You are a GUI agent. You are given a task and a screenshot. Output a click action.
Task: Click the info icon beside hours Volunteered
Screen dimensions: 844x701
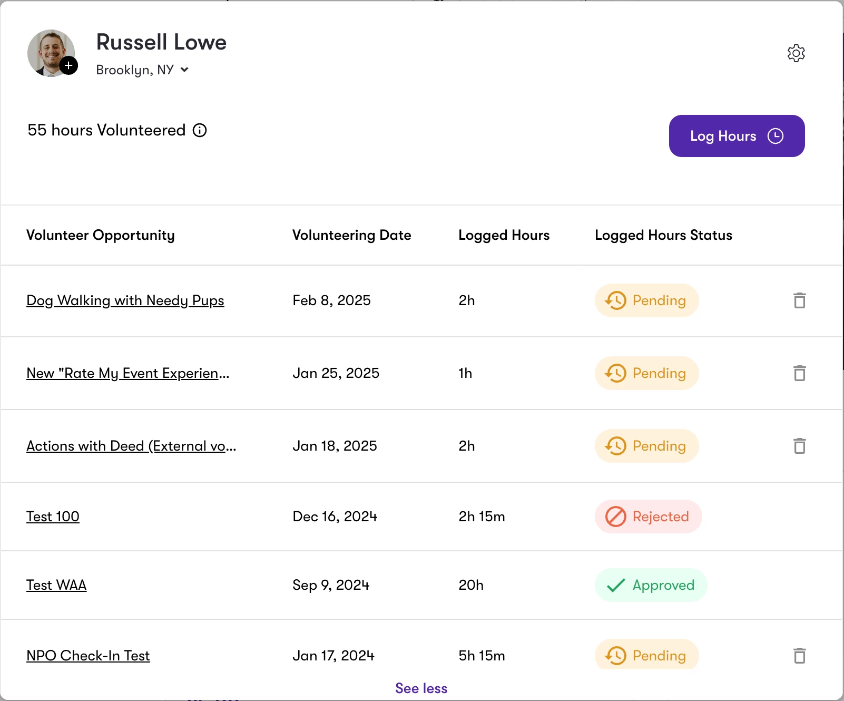200,130
